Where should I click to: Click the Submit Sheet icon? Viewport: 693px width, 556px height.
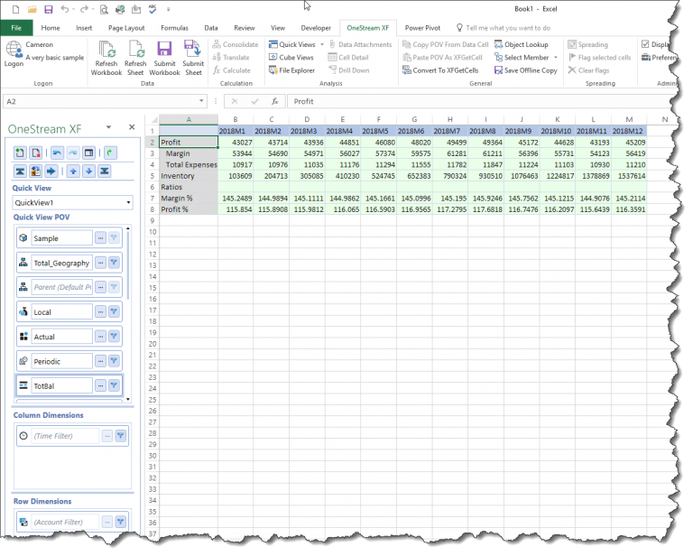coord(193,50)
